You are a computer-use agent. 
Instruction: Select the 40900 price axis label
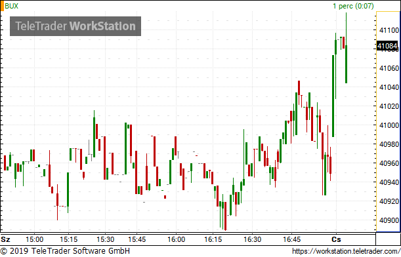[389, 220]
